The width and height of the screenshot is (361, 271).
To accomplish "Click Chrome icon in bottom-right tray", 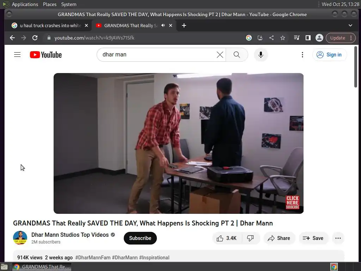I will [x=334, y=267].
